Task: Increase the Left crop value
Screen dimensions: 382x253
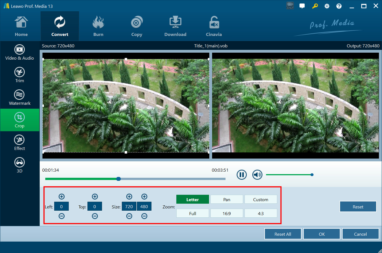Action: point(61,196)
